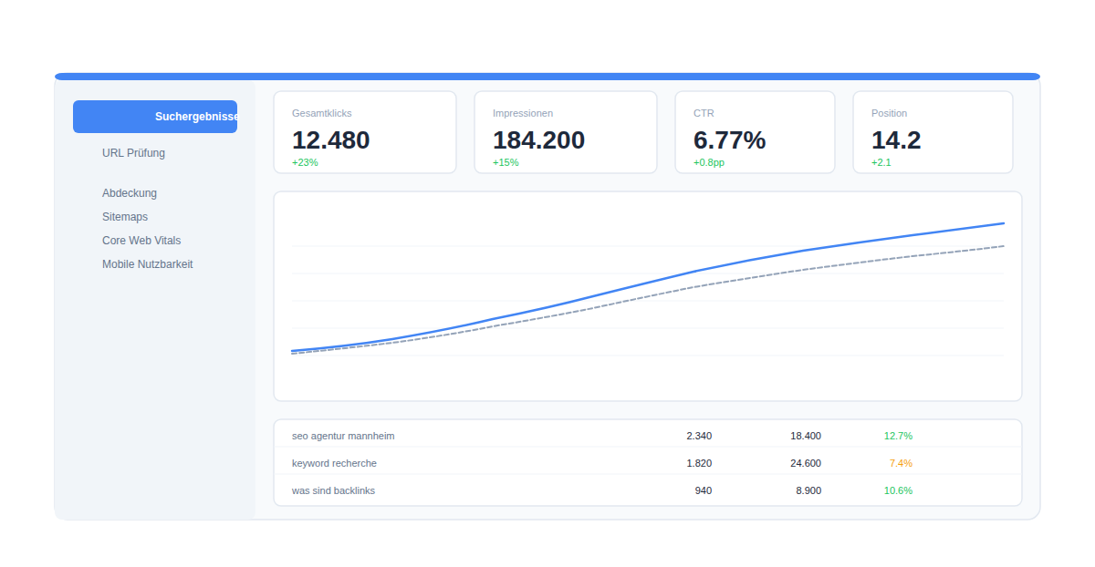1095x567 pixels.
Task: Go to URL Prüfung
Action: click(x=133, y=153)
